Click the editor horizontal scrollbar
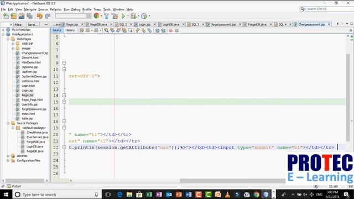354x199 pixels. coord(233,181)
